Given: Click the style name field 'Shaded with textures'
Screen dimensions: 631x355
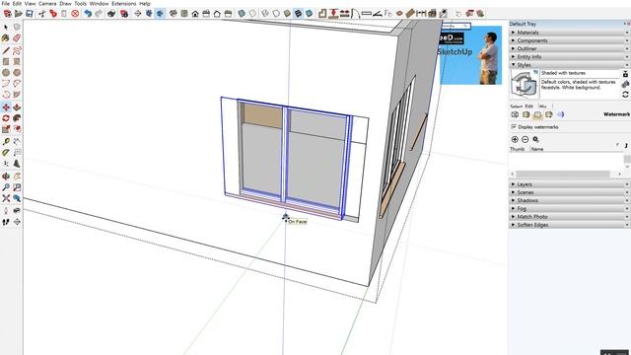Looking at the screenshot, I should click(x=580, y=73).
